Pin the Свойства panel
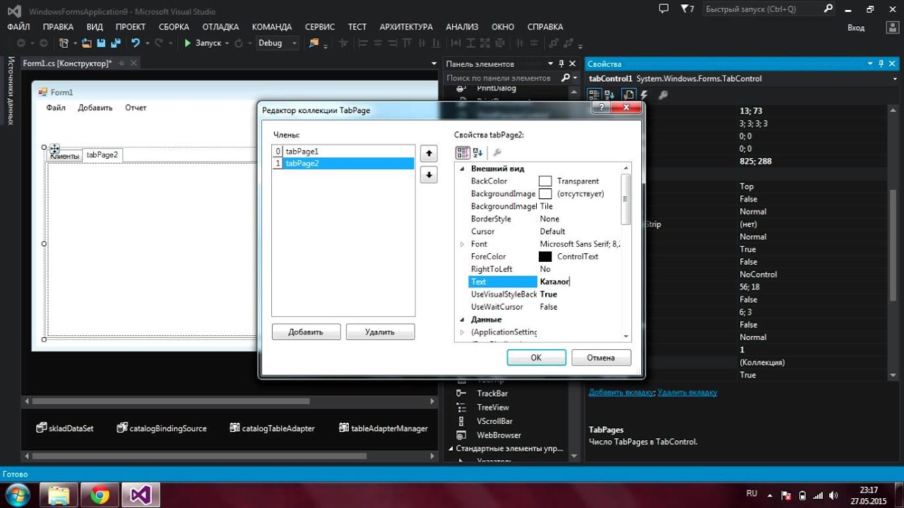The image size is (904, 508). pyautogui.click(x=881, y=64)
